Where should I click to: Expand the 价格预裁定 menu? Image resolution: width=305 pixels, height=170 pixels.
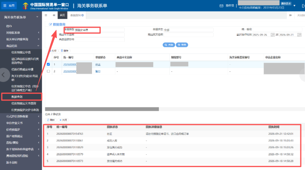[21, 130]
